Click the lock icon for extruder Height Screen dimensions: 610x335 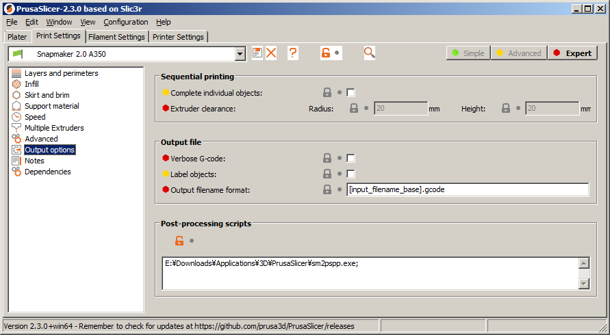click(506, 109)
